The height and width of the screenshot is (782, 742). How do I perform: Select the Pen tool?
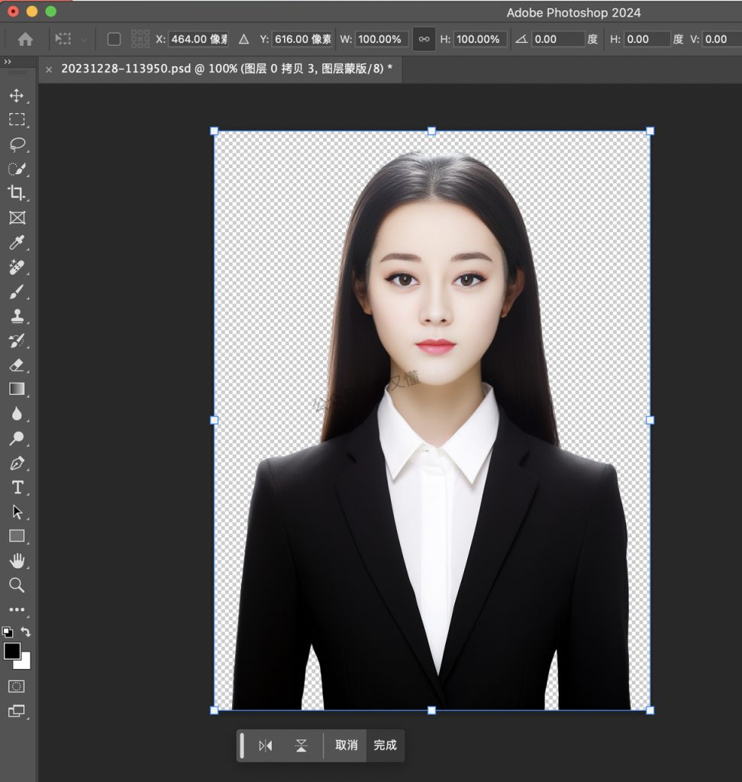click(16, 463)
